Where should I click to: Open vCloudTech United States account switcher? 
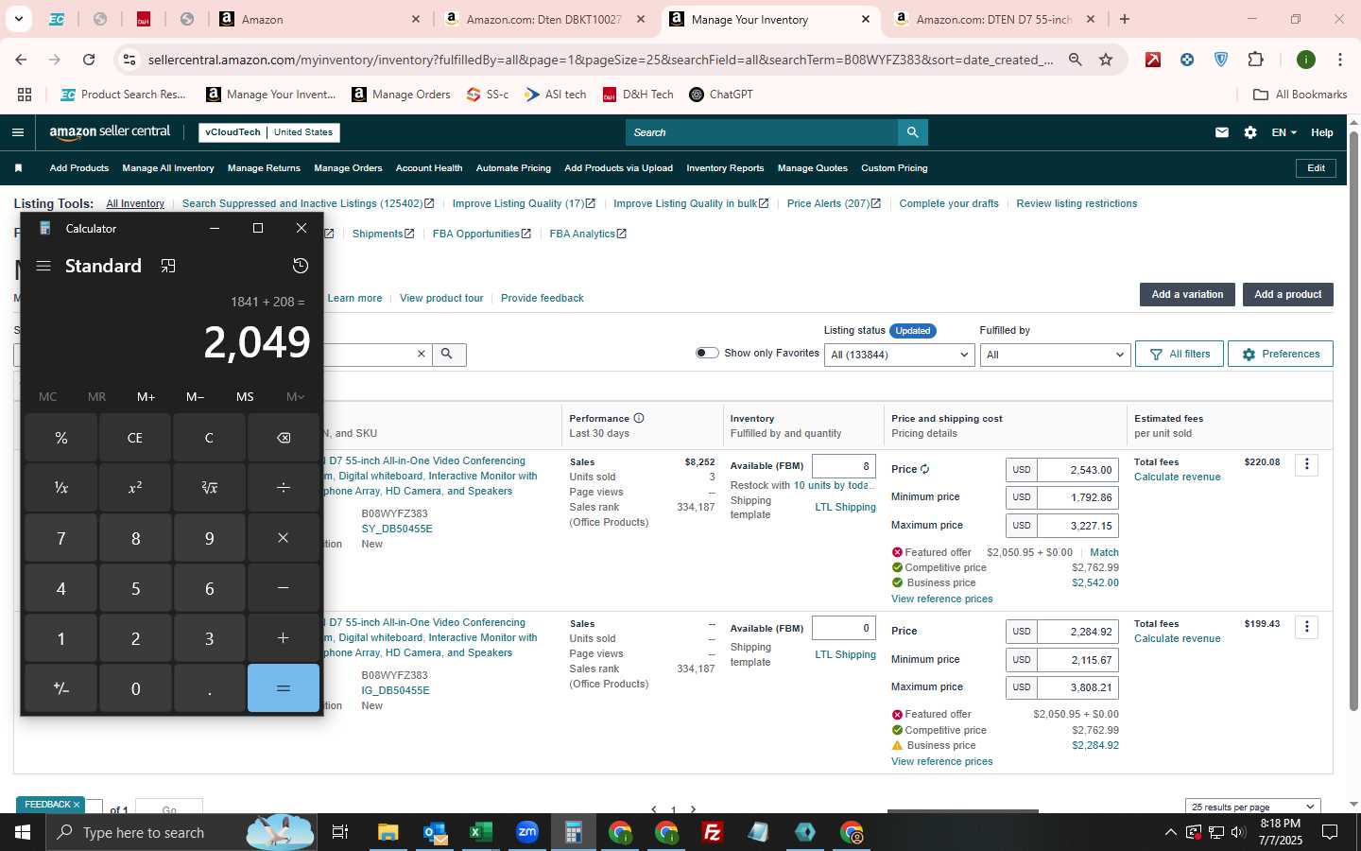point(269,132)
